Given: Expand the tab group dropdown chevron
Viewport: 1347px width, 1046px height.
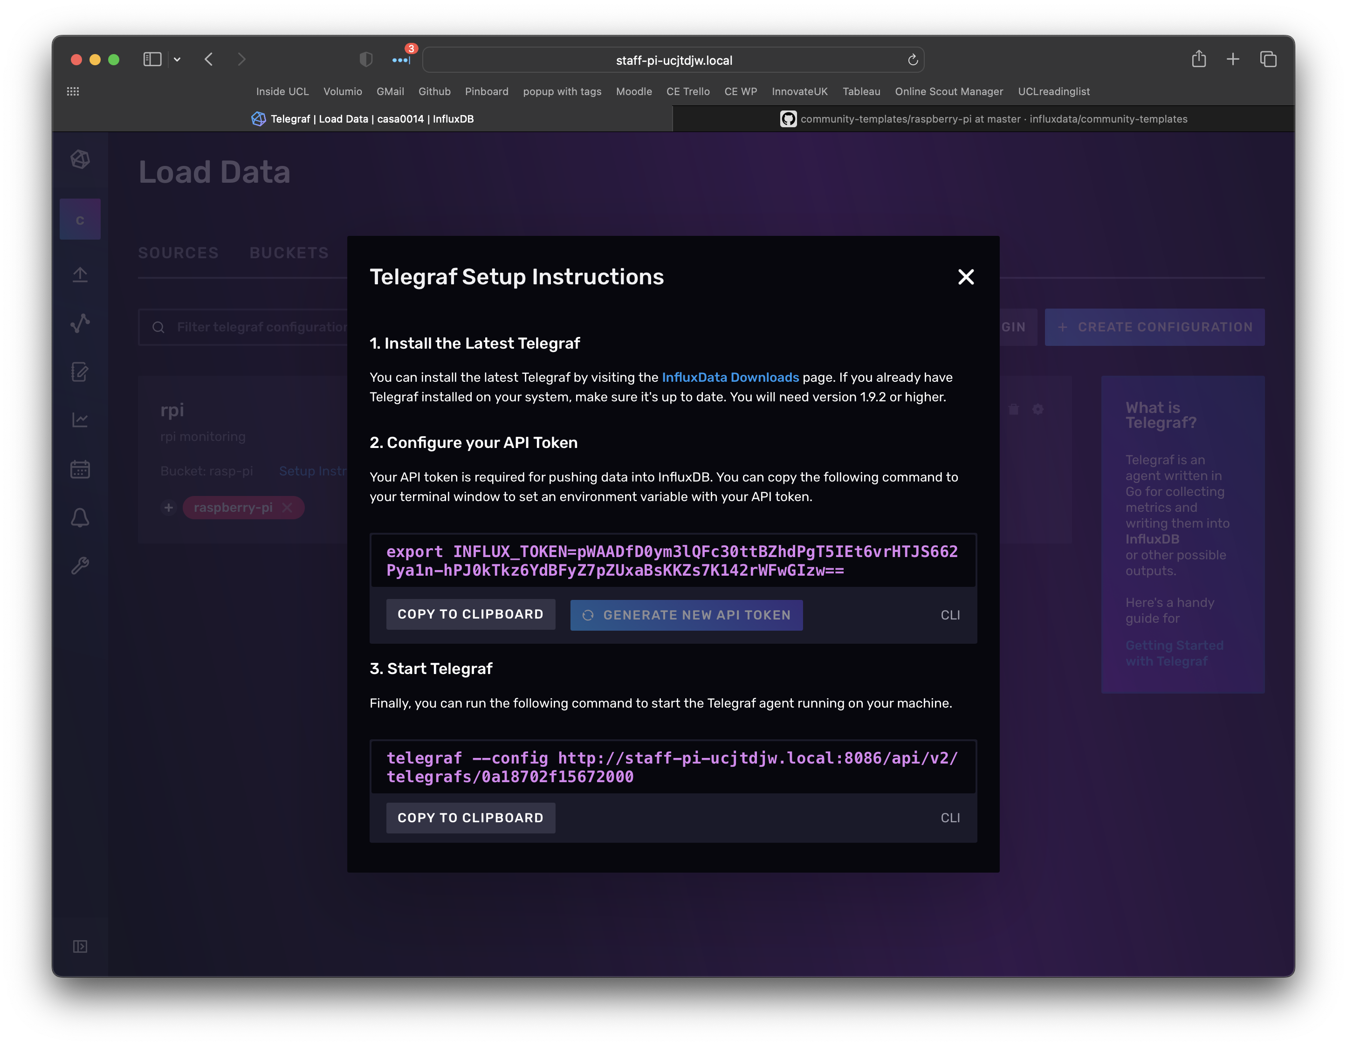Looking at the screenshot, I should [177, 59].
